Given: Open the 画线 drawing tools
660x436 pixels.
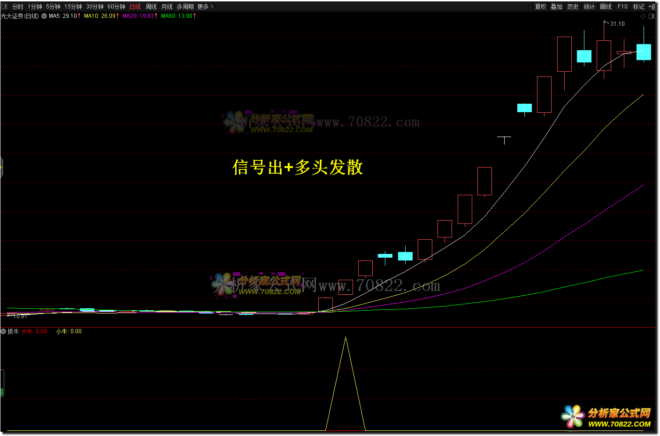Looking at the screenshot, I should pos(606,7).
